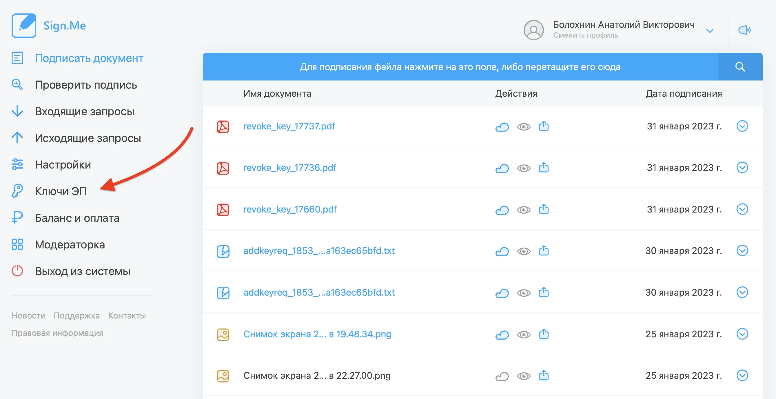
Task: Click eye icon on second addkeyreq txt row
Action: click(x=524, y=293)
